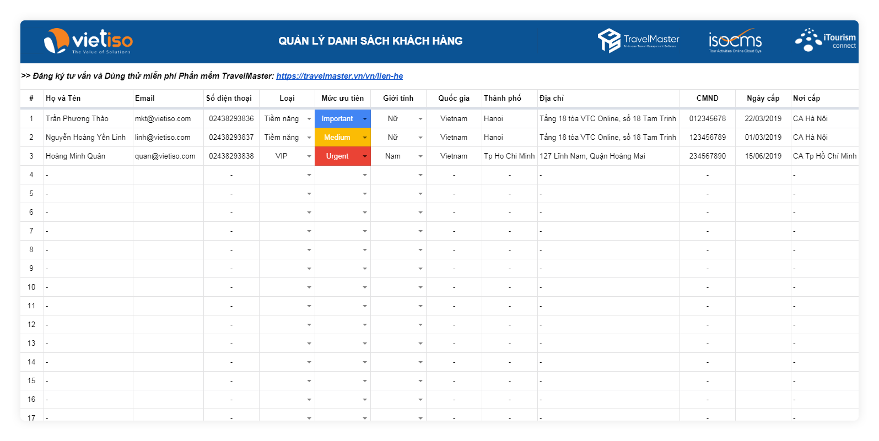This screenshot has height=441, width=879.
Task: Select row number 10 cell
Action: 32,287
